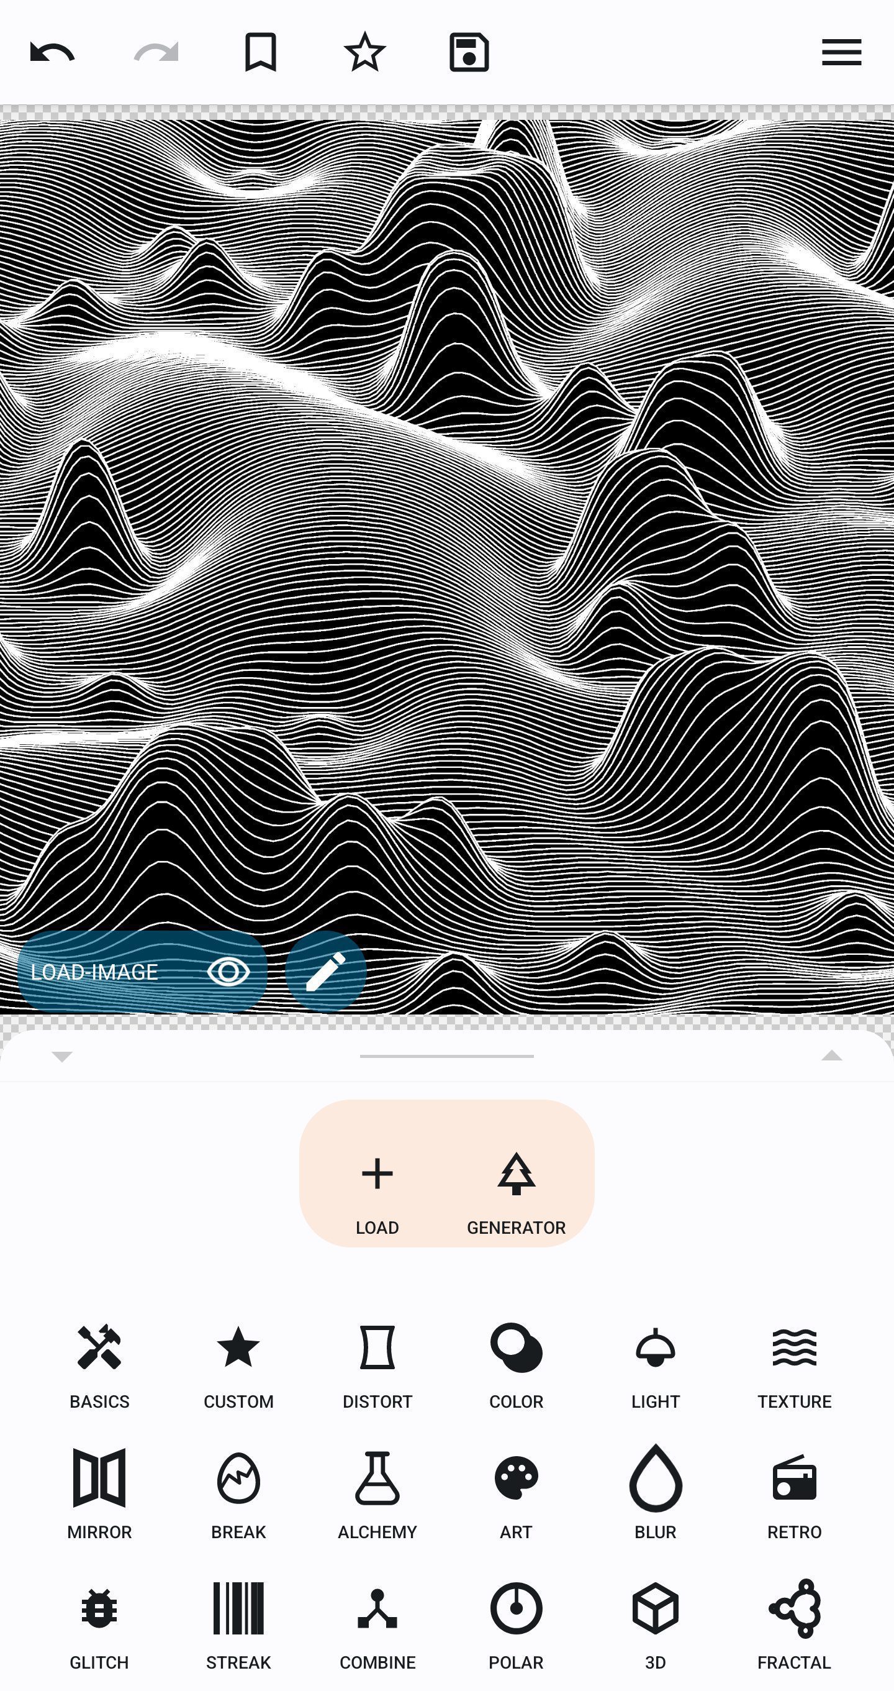Open the Basics effects category

pos(100,1367)
